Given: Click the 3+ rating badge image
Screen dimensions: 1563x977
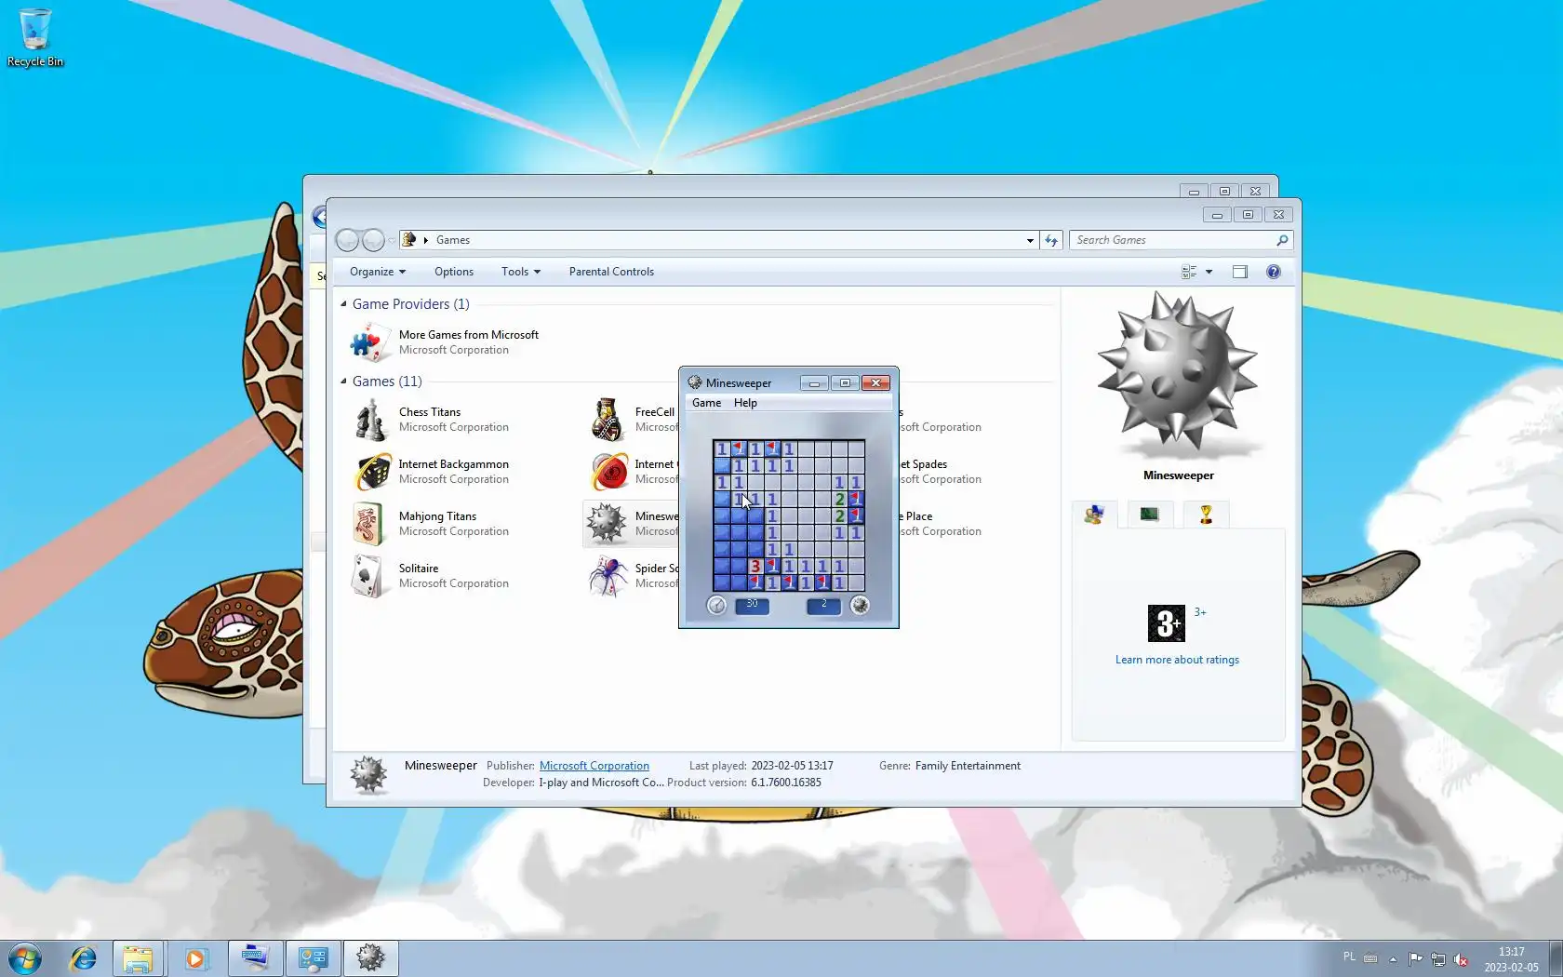Looking at the screenshot, I should [x=1167, y=623].
